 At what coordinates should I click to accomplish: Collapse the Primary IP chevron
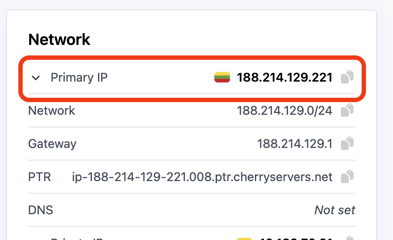[36, 78]
